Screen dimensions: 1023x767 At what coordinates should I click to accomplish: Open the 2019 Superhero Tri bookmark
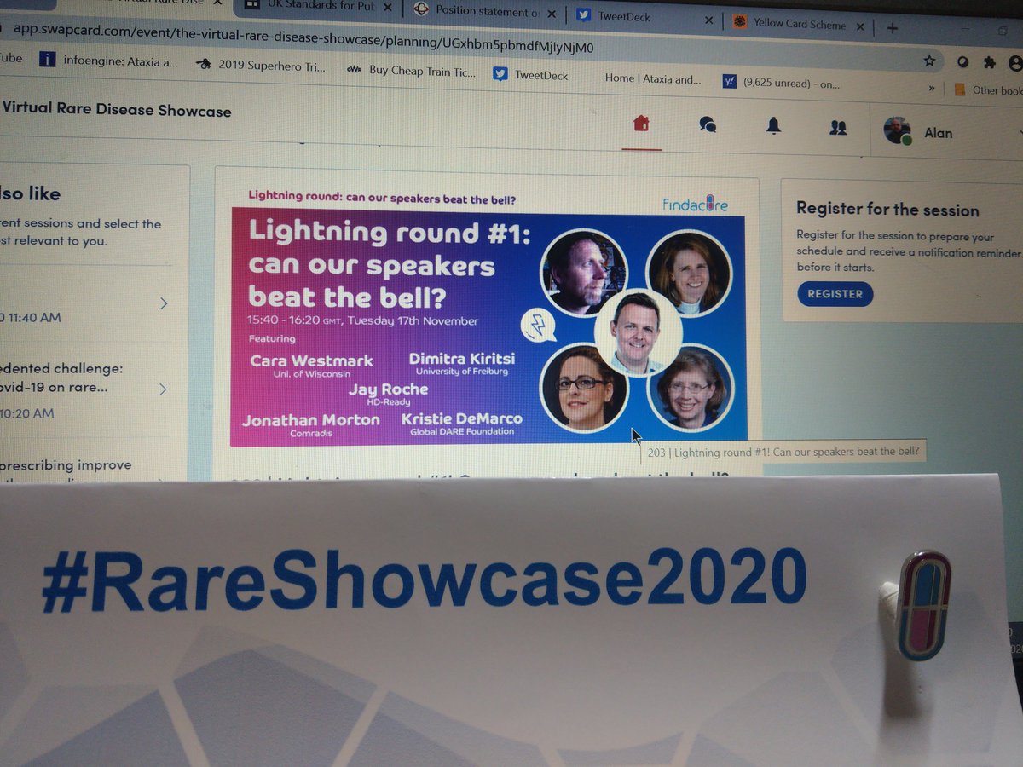click(x=260, y=65)
